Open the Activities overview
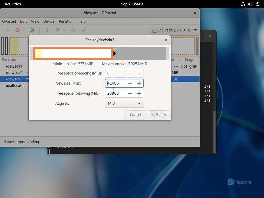 point(13,4)
